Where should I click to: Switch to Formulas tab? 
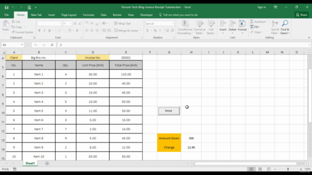89,15
